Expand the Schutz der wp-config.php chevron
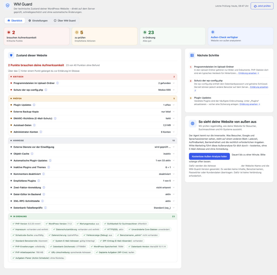The image size is (277, 275). tap(174, 90)
